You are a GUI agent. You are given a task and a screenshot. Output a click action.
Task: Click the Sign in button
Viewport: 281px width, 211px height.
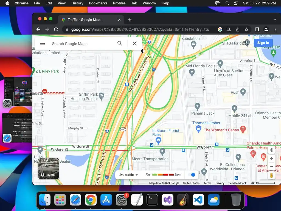[263, 43]
